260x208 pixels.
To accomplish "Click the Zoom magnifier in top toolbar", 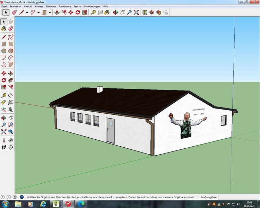I will pyautogui.click(x=129, y=12).
